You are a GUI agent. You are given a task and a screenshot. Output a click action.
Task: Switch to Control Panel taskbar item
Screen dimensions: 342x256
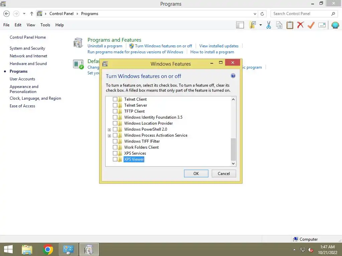(x=68, y=249)
